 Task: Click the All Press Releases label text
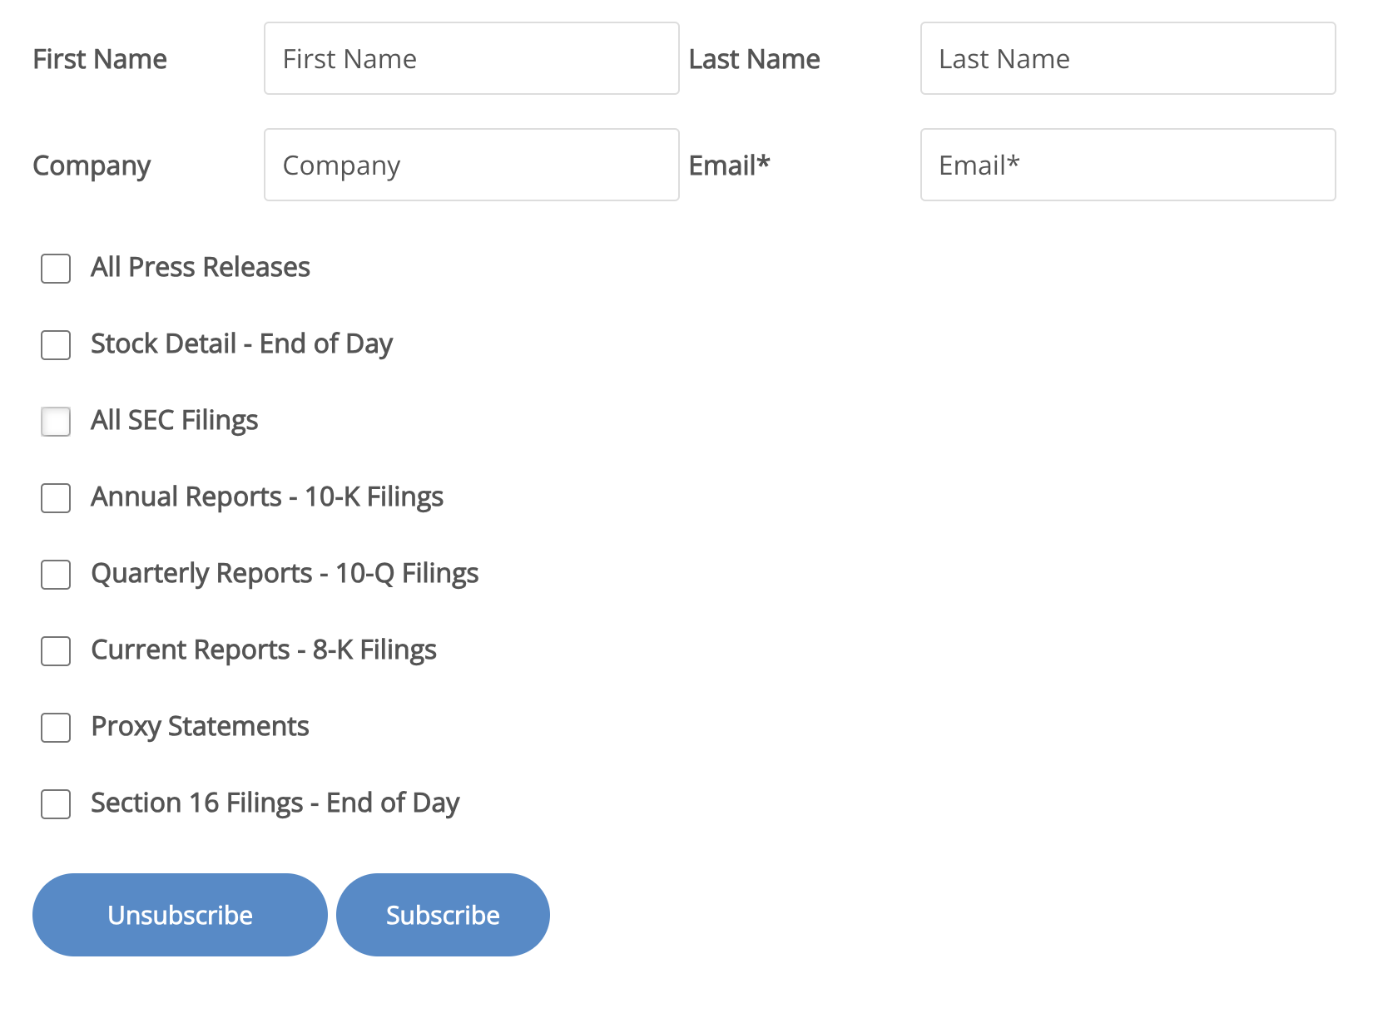click(x=200, y=267)
